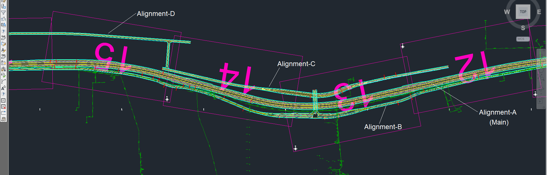Click the W compass letter on ViewCube
Screen dimensions: 547x175
tap(507, 12)
